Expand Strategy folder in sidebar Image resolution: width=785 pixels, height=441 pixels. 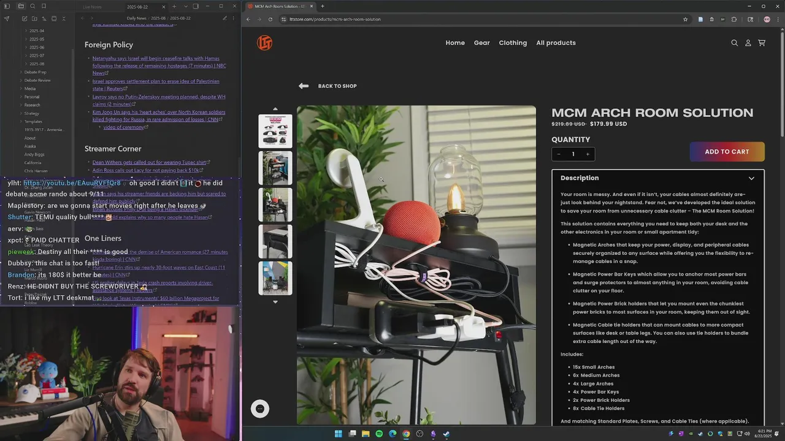pos(31,113)
